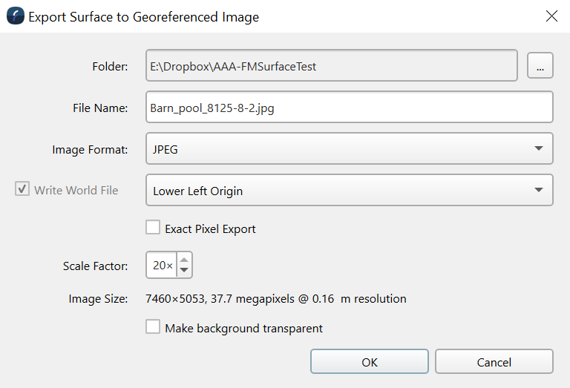
Task: Click the world file origin dropdown arrow
Action: pyautogui.click(x=538, y=191)
